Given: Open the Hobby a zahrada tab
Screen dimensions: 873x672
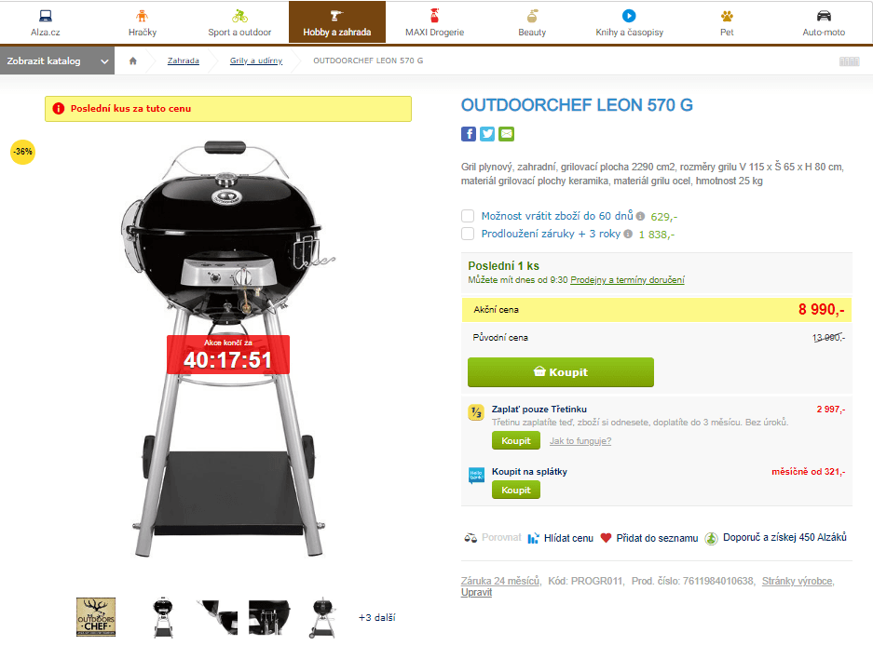Looking at the screenshot, I should tap(337, 20).
